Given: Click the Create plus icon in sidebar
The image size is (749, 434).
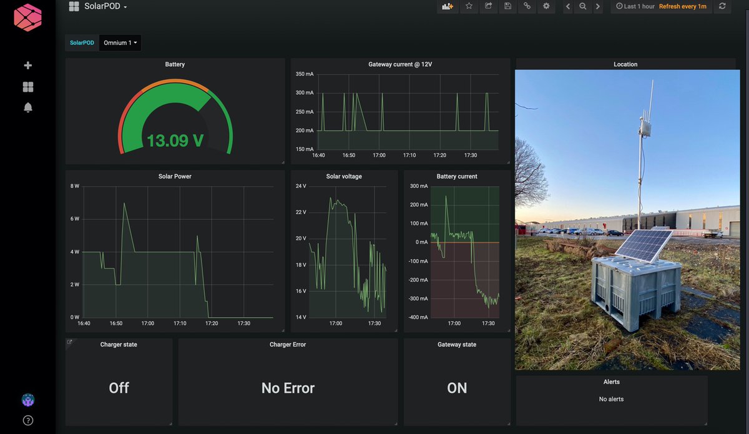Looking at the screenshot, I should (x=27, y=66).
